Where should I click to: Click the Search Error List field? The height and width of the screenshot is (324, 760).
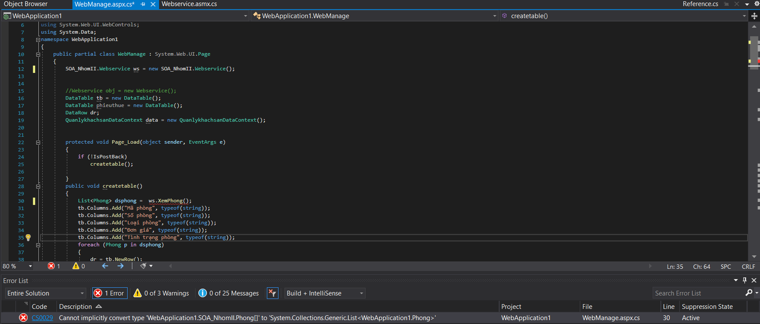coord(698,293)
